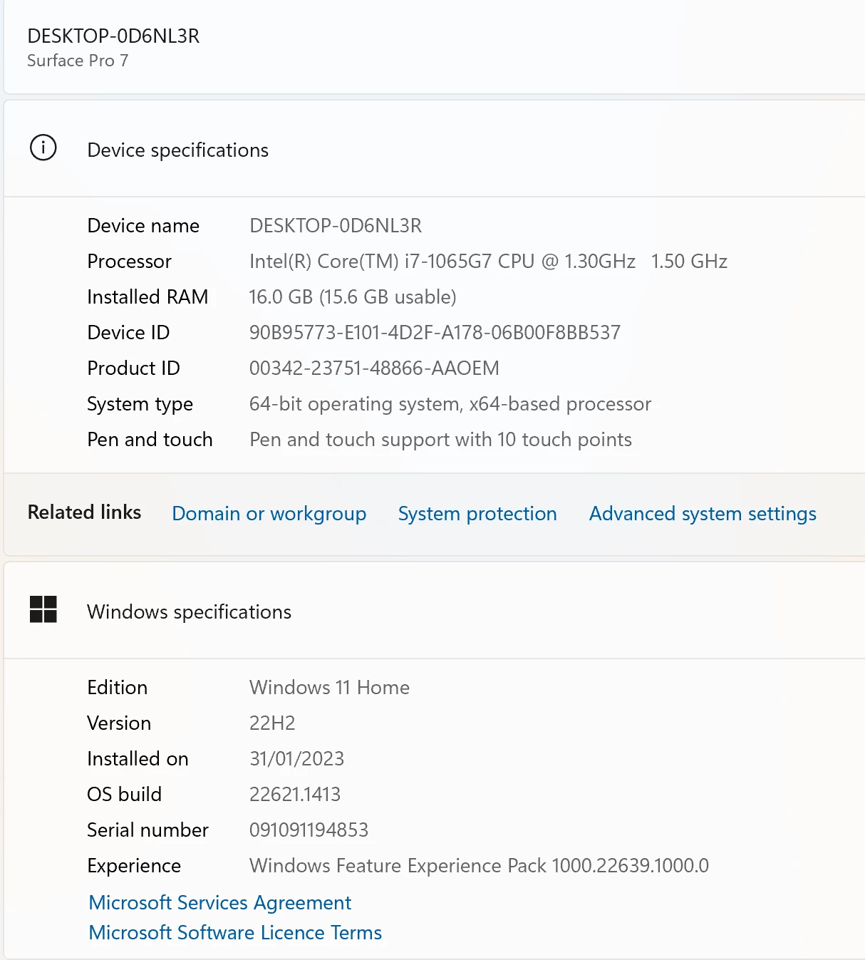This screenshot has height=960, width=865.
Task: Click the Serial number label
Action: pos(147,830)
